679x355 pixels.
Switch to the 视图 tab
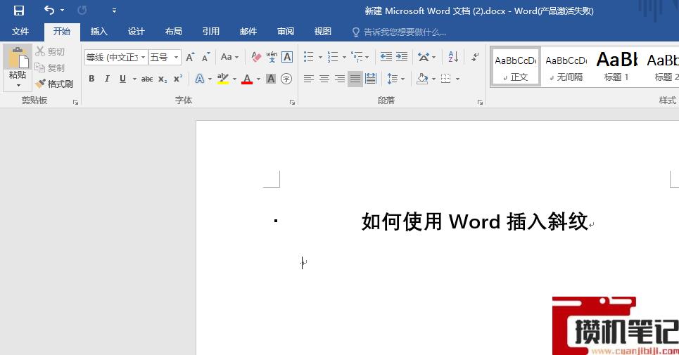[322, 32]
